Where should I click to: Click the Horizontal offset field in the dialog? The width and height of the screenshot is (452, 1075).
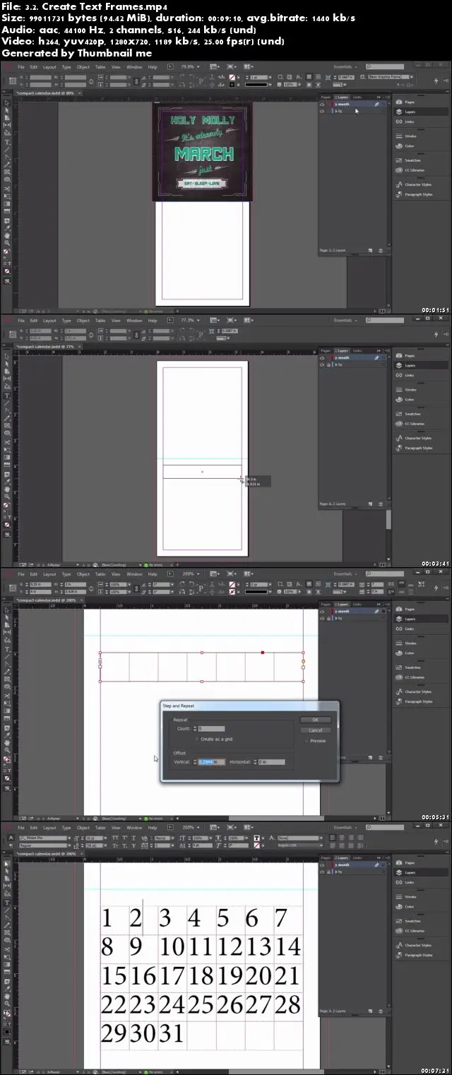pyautogui.click(x=272, y=762)
